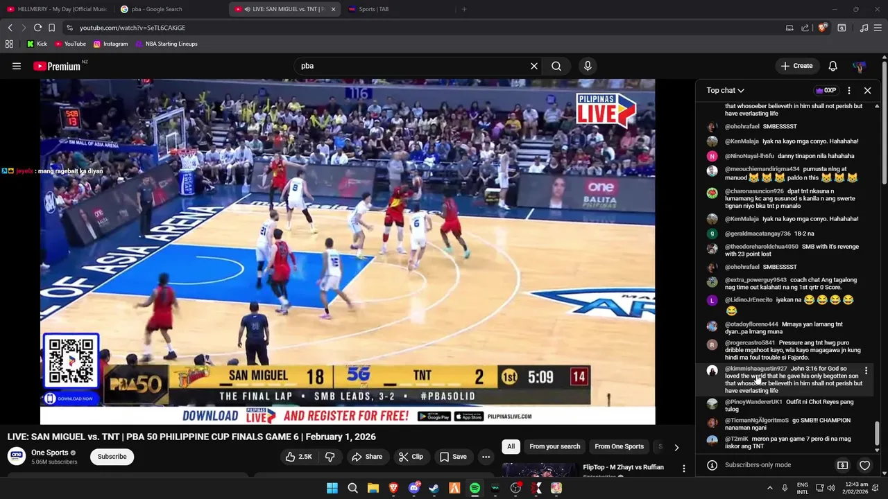Open message options for @kimmishaagustin927 comment
The width and height of the screenshot is (888, 499).
[x=866, y=371]
